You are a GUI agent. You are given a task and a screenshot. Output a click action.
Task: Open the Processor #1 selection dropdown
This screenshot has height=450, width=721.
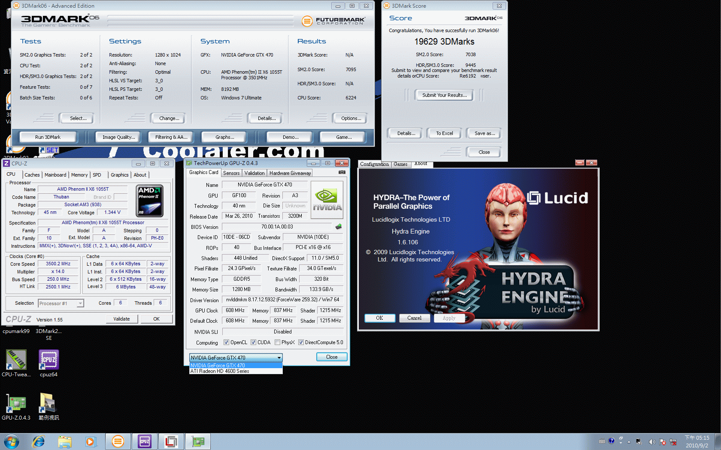click(61, 303)
